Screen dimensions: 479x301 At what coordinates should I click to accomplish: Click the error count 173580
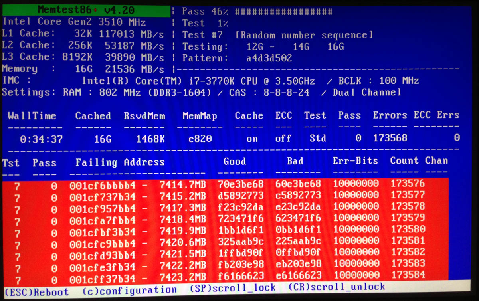tap(408, 230)
